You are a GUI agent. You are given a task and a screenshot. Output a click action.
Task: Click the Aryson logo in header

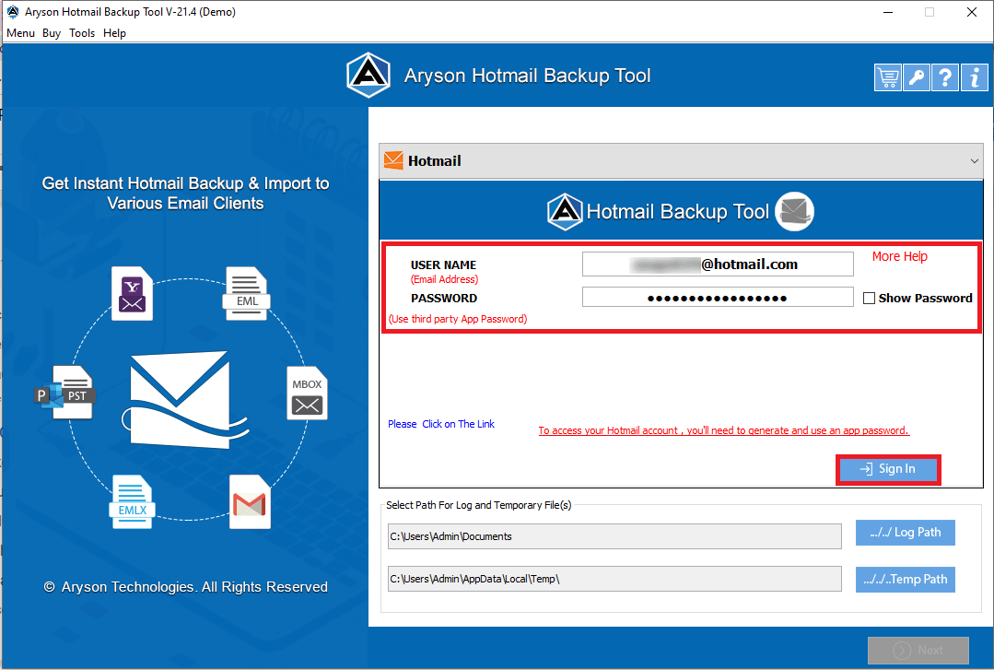click(368, 75)
